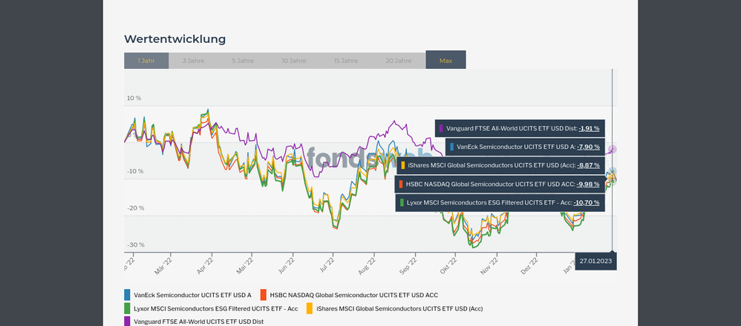Switch chart to 20 Jahre
The image size is (741, 326).
[399, 60]
